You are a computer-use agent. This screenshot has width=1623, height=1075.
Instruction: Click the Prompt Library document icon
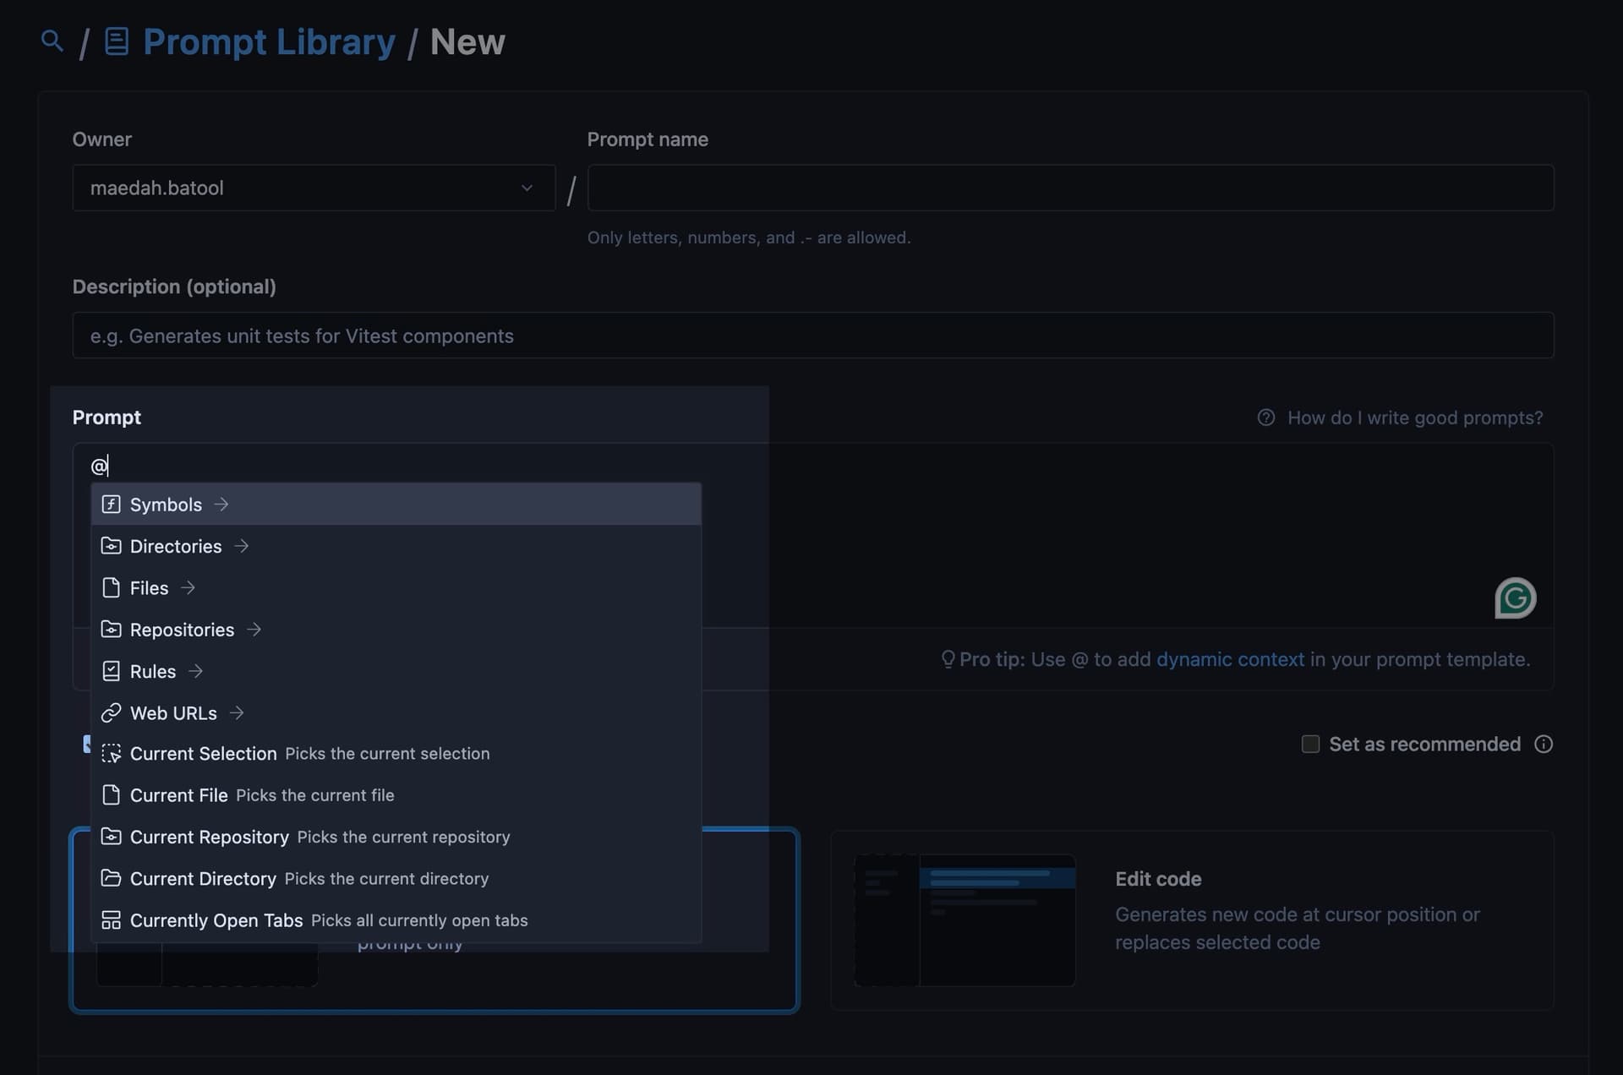[117, 41]
